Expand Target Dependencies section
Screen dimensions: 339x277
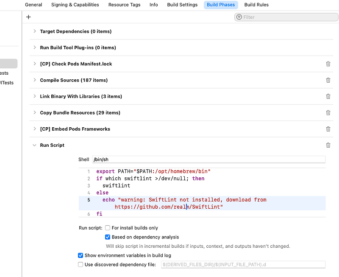point(35,31)
